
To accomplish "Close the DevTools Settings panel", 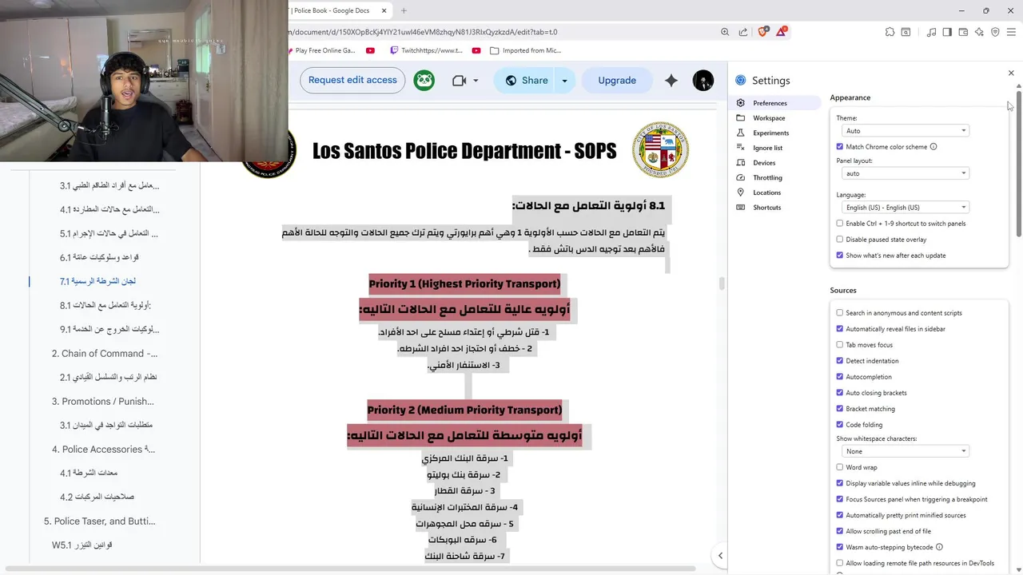I will pos(1011,73).
